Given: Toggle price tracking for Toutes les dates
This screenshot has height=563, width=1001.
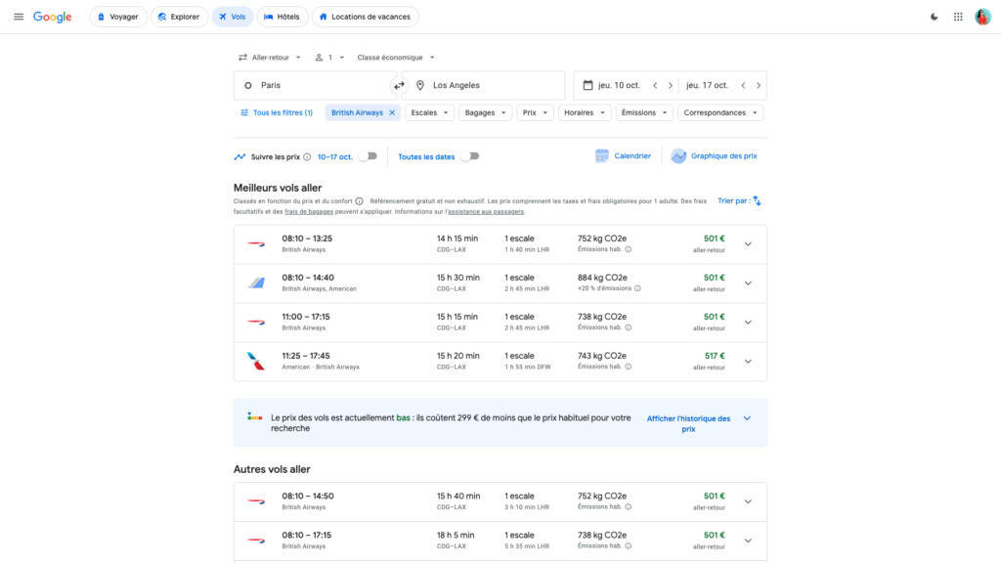Looking at the screenshot, I should coord(470,156).
